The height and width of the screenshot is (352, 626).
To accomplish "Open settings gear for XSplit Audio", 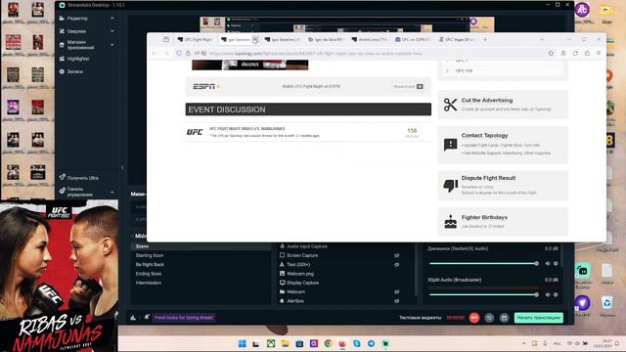I will (x=556, y=294).
